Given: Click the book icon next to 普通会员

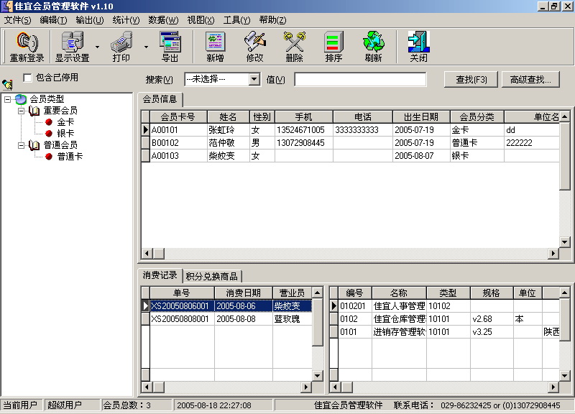Looking at the screenshot, I should coord(34,145).
